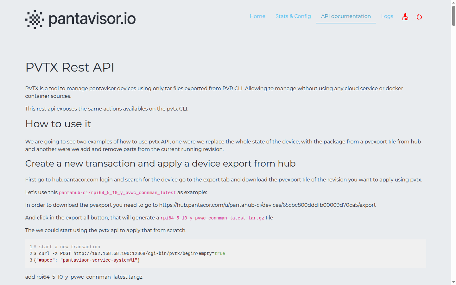The image size is (456, 285).
Task: Click the red cleanup broom icon
Action: 405,17
